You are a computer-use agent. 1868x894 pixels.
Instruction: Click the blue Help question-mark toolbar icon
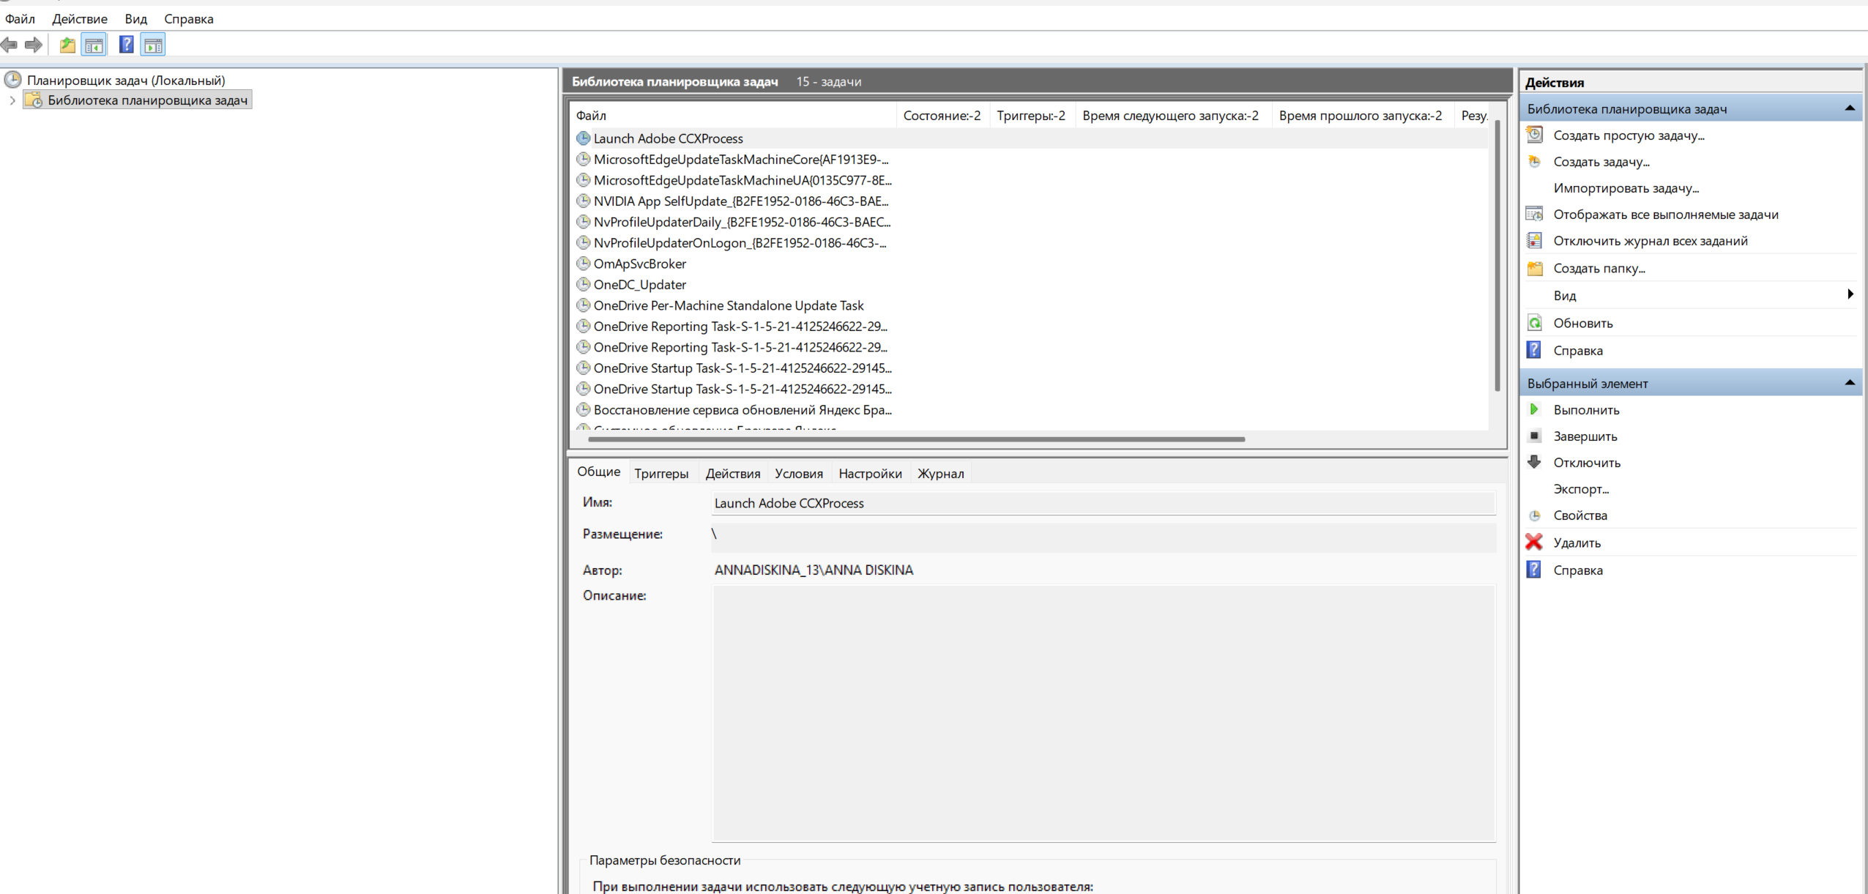coord(126,45)
